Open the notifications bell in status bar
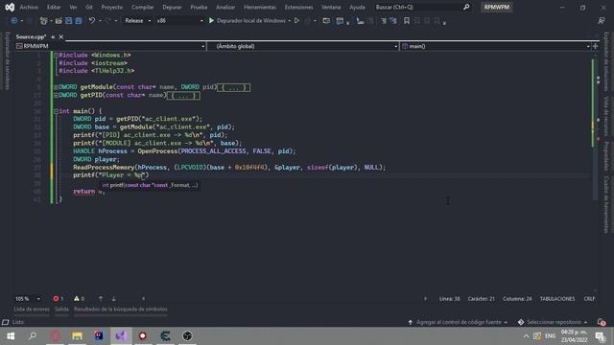Image resolution: width=614 pixels, height=345 pixels. 602,322
